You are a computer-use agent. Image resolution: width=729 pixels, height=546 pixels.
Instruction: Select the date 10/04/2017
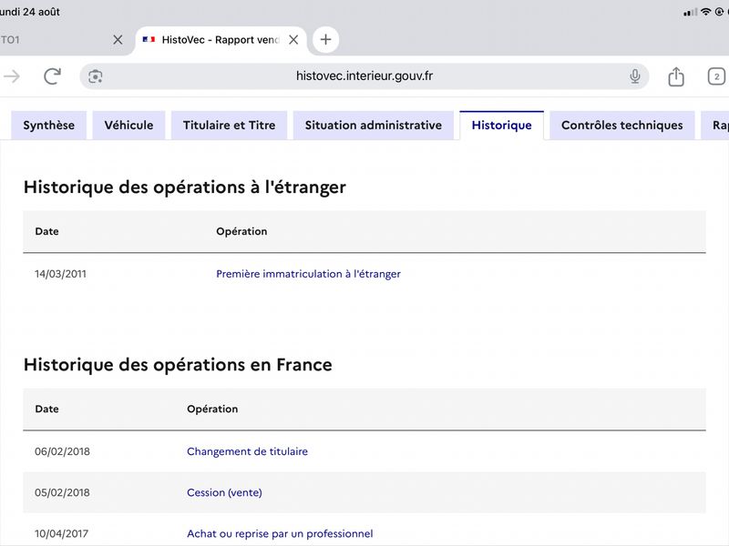tap(61, 533)
